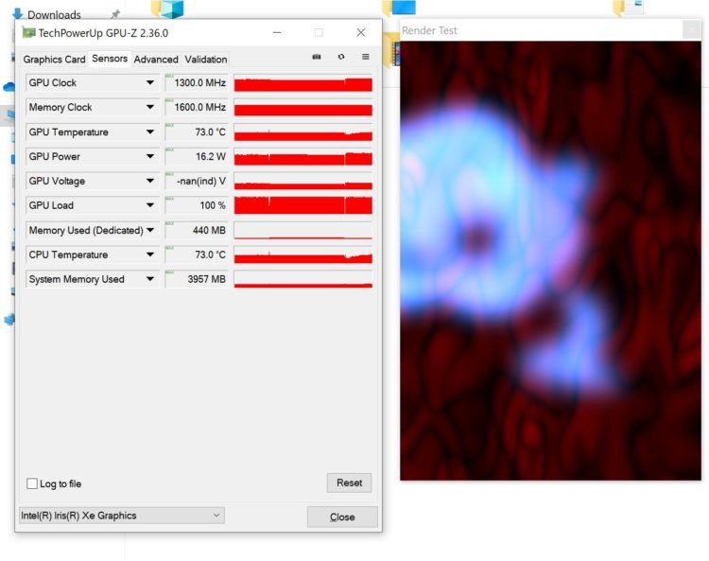
Task: Open the Advanced tab
Action: (x=156, y=60)
